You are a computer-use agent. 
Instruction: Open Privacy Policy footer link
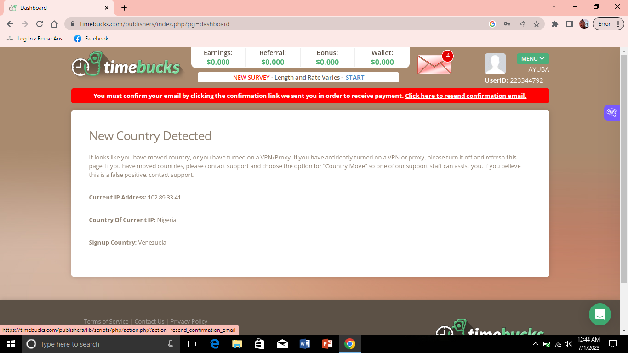tap(189, 321)
